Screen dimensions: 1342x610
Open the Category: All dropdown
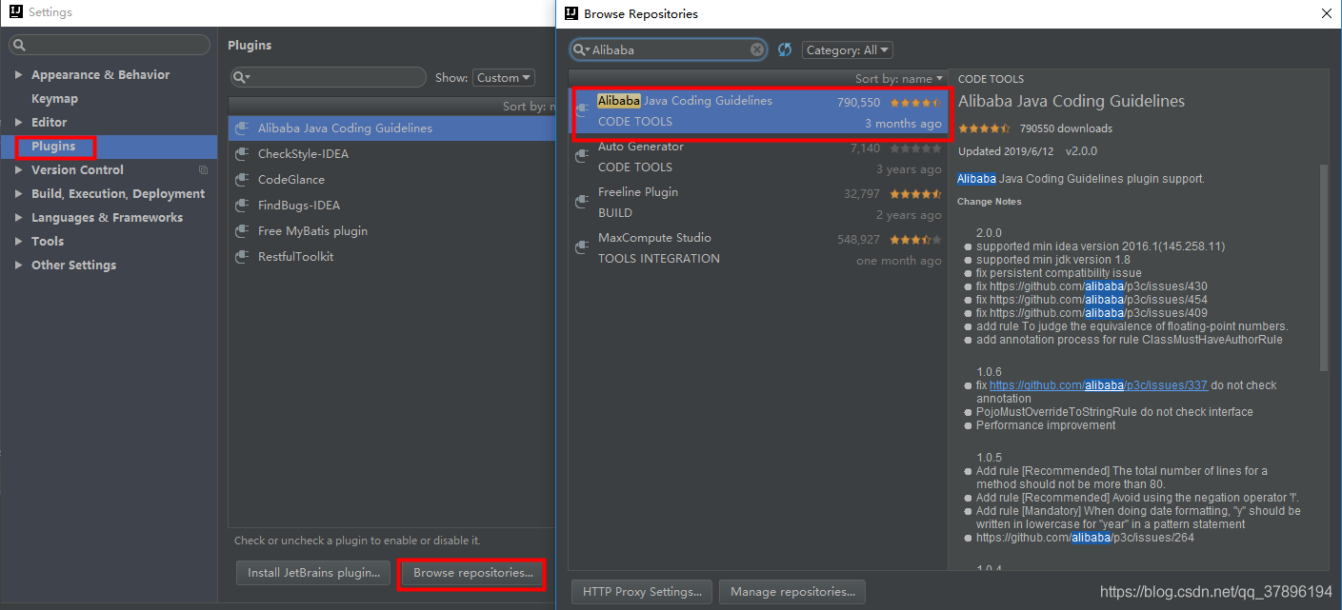(x=847, y=49)
